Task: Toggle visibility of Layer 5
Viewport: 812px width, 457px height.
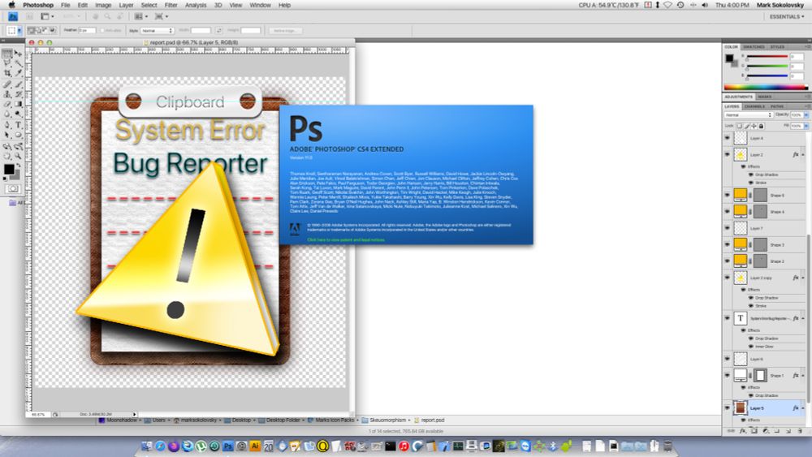Action: point(727,407)
